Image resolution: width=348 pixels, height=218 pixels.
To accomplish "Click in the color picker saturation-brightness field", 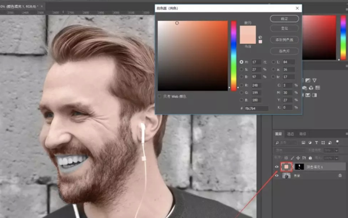I will tap(193, 56).
